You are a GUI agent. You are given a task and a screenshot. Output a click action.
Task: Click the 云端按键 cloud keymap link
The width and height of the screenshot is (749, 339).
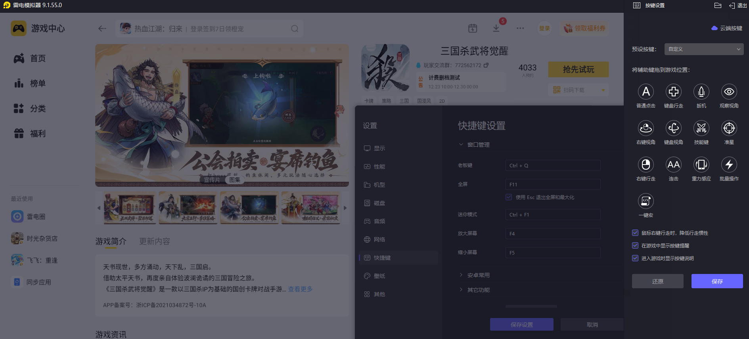tap(727, 28)
